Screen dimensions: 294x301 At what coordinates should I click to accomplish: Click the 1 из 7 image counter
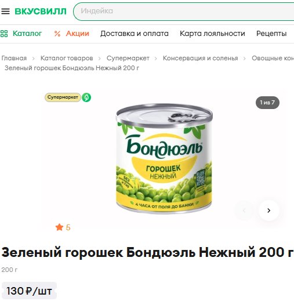coord(267,103)
